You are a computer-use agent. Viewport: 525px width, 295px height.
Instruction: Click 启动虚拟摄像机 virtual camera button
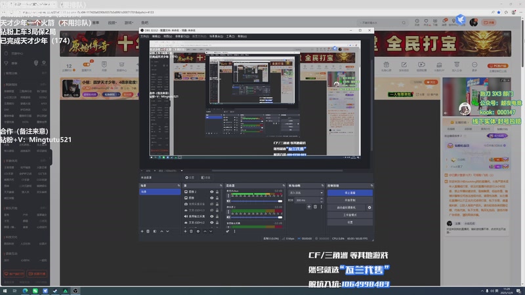[346, 207]
